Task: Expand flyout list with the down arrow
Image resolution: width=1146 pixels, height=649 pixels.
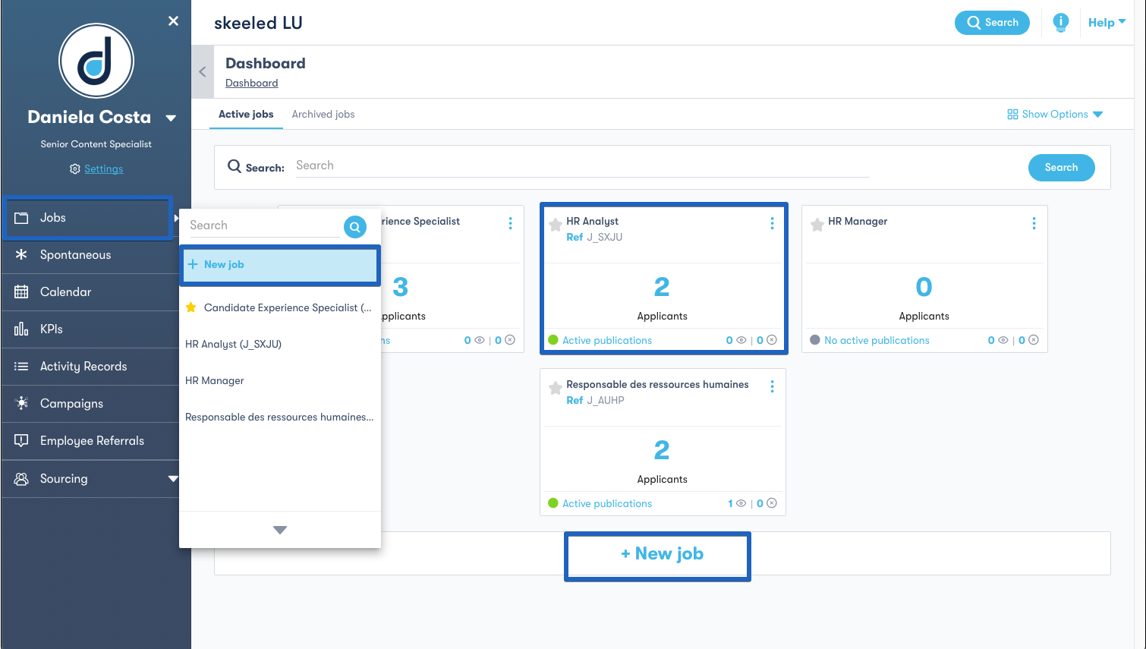Action: point(280,530)
